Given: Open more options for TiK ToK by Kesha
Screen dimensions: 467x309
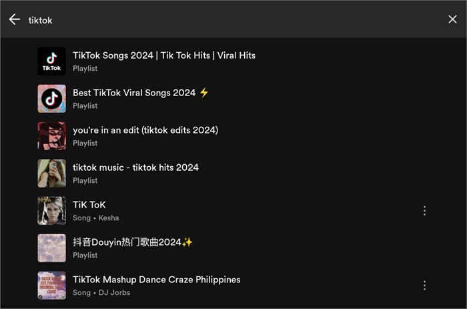Looking at the screenshot, I should coord(424,211).
